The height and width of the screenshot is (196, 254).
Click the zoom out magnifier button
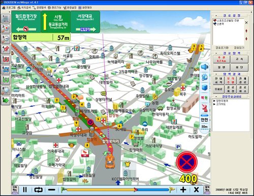(6, 38)
